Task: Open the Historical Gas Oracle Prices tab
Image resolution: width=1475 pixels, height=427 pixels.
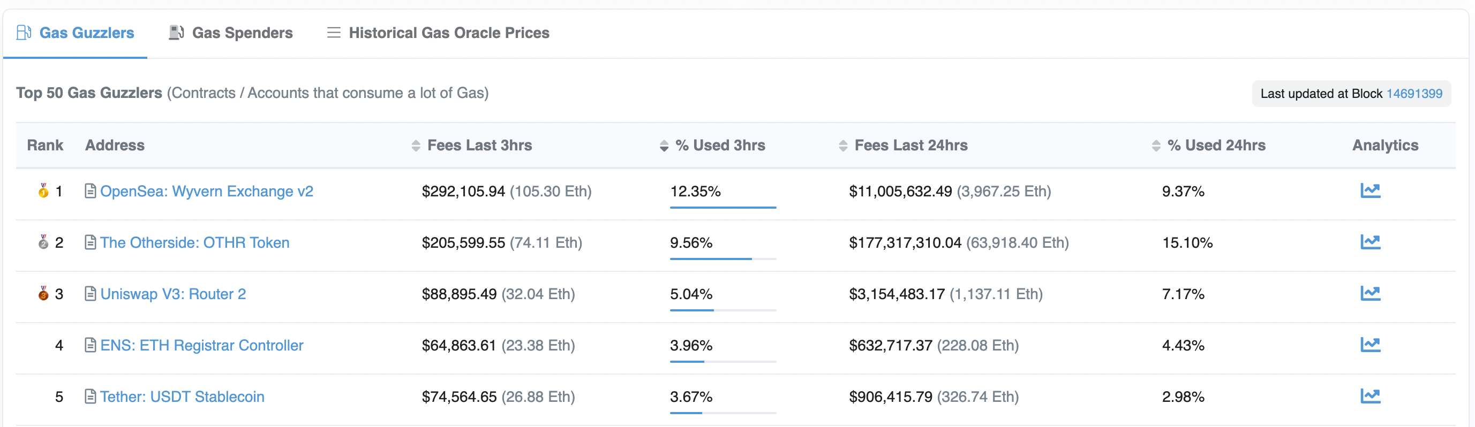Action: (438, 33)
